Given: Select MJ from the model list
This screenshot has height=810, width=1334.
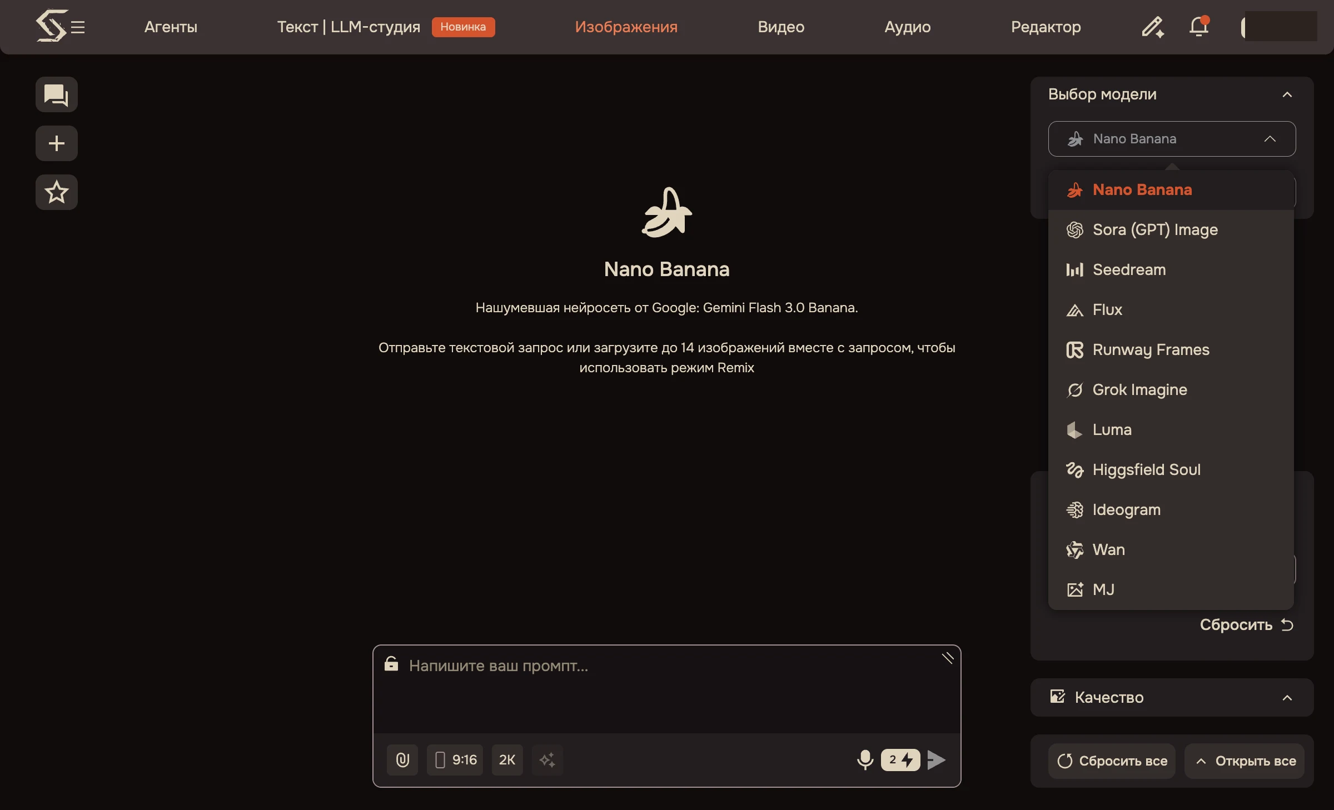Looking at the screenshot, I should pyautogui.click(x=1171, y=590).
